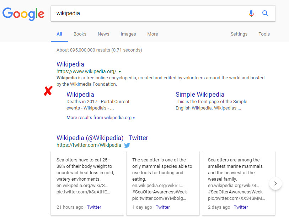The height and width of the screenshot is (224, 289).
Task: Open the Tools options
Action: coord(264,34)
